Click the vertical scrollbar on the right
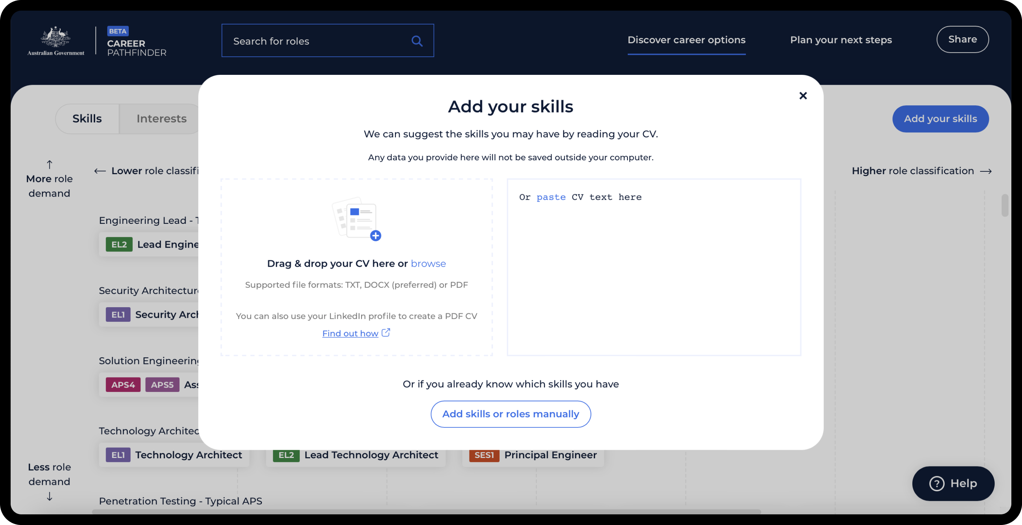 tap(1004, 205)
